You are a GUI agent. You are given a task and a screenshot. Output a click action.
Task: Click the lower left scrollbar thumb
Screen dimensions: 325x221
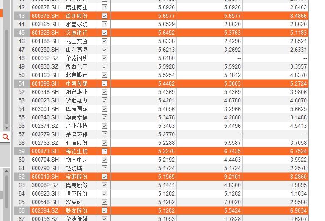[6, 191]
